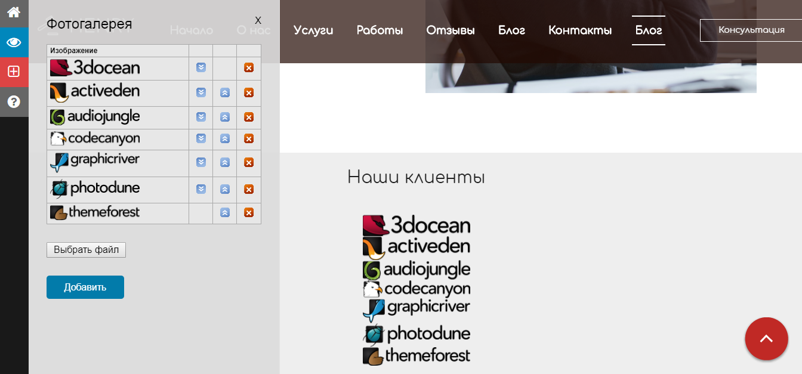This screenshot has width=802, height=374.
Task: Click the red add-block plus icon
Action: click(x=14, y=72)
